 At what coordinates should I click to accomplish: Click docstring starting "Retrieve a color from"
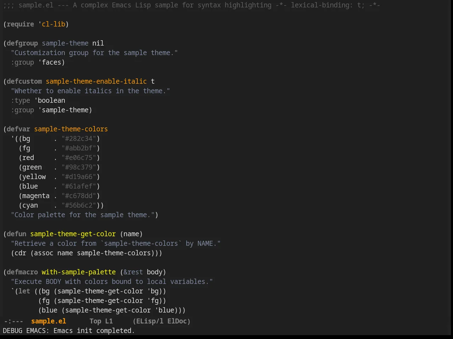(x=116, y=243)
